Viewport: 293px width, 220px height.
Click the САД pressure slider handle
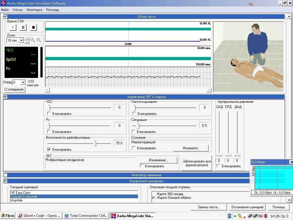[x=219, y=154]
